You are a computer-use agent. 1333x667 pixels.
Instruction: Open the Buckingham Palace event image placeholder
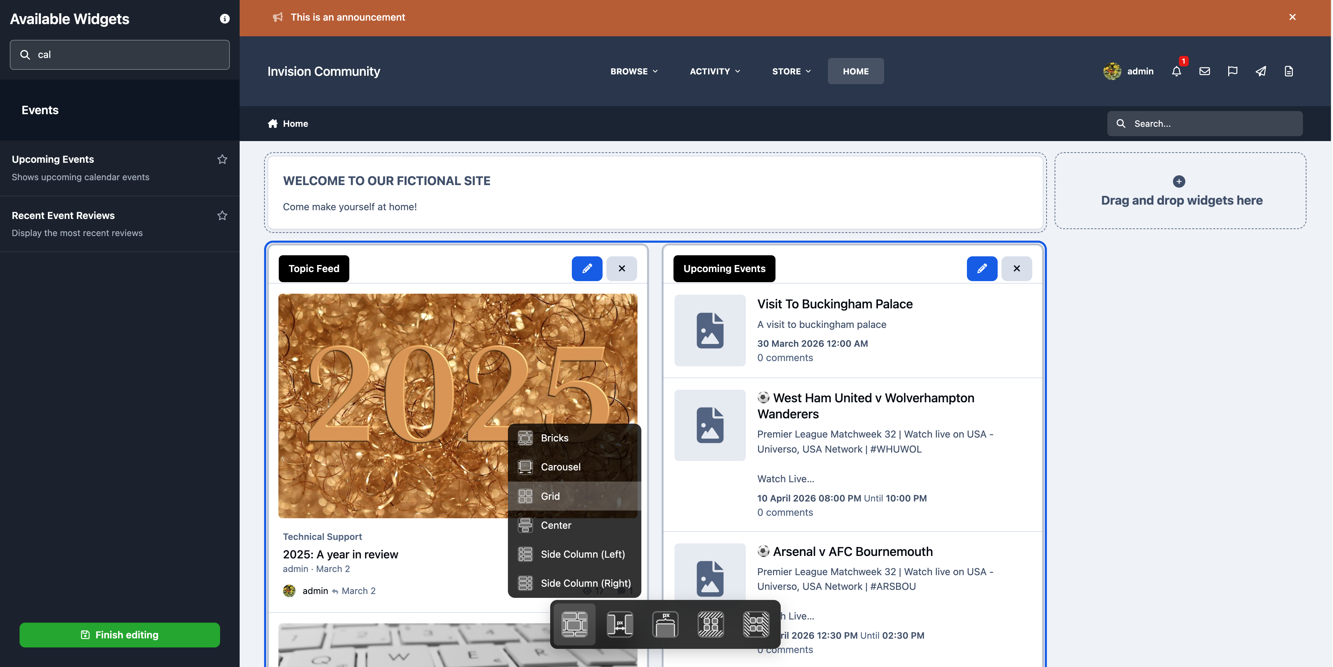tap(709, 331)
